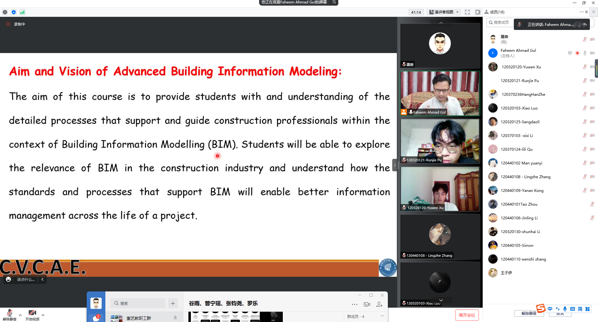
Task: Click muted bell icon on 重艺教职工群
Action: pyautogui.click(x=175, y=318)
